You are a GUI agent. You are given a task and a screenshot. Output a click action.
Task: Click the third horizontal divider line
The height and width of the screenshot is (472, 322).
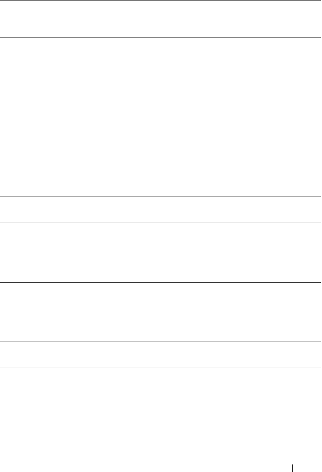coord(161,196)
